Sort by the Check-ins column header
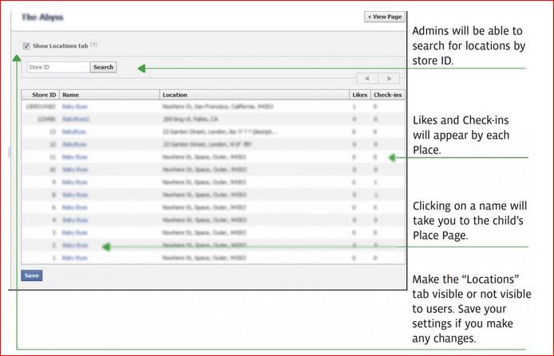Image resolution: width=554 pixels, height=356 pixels. [388, 95]
